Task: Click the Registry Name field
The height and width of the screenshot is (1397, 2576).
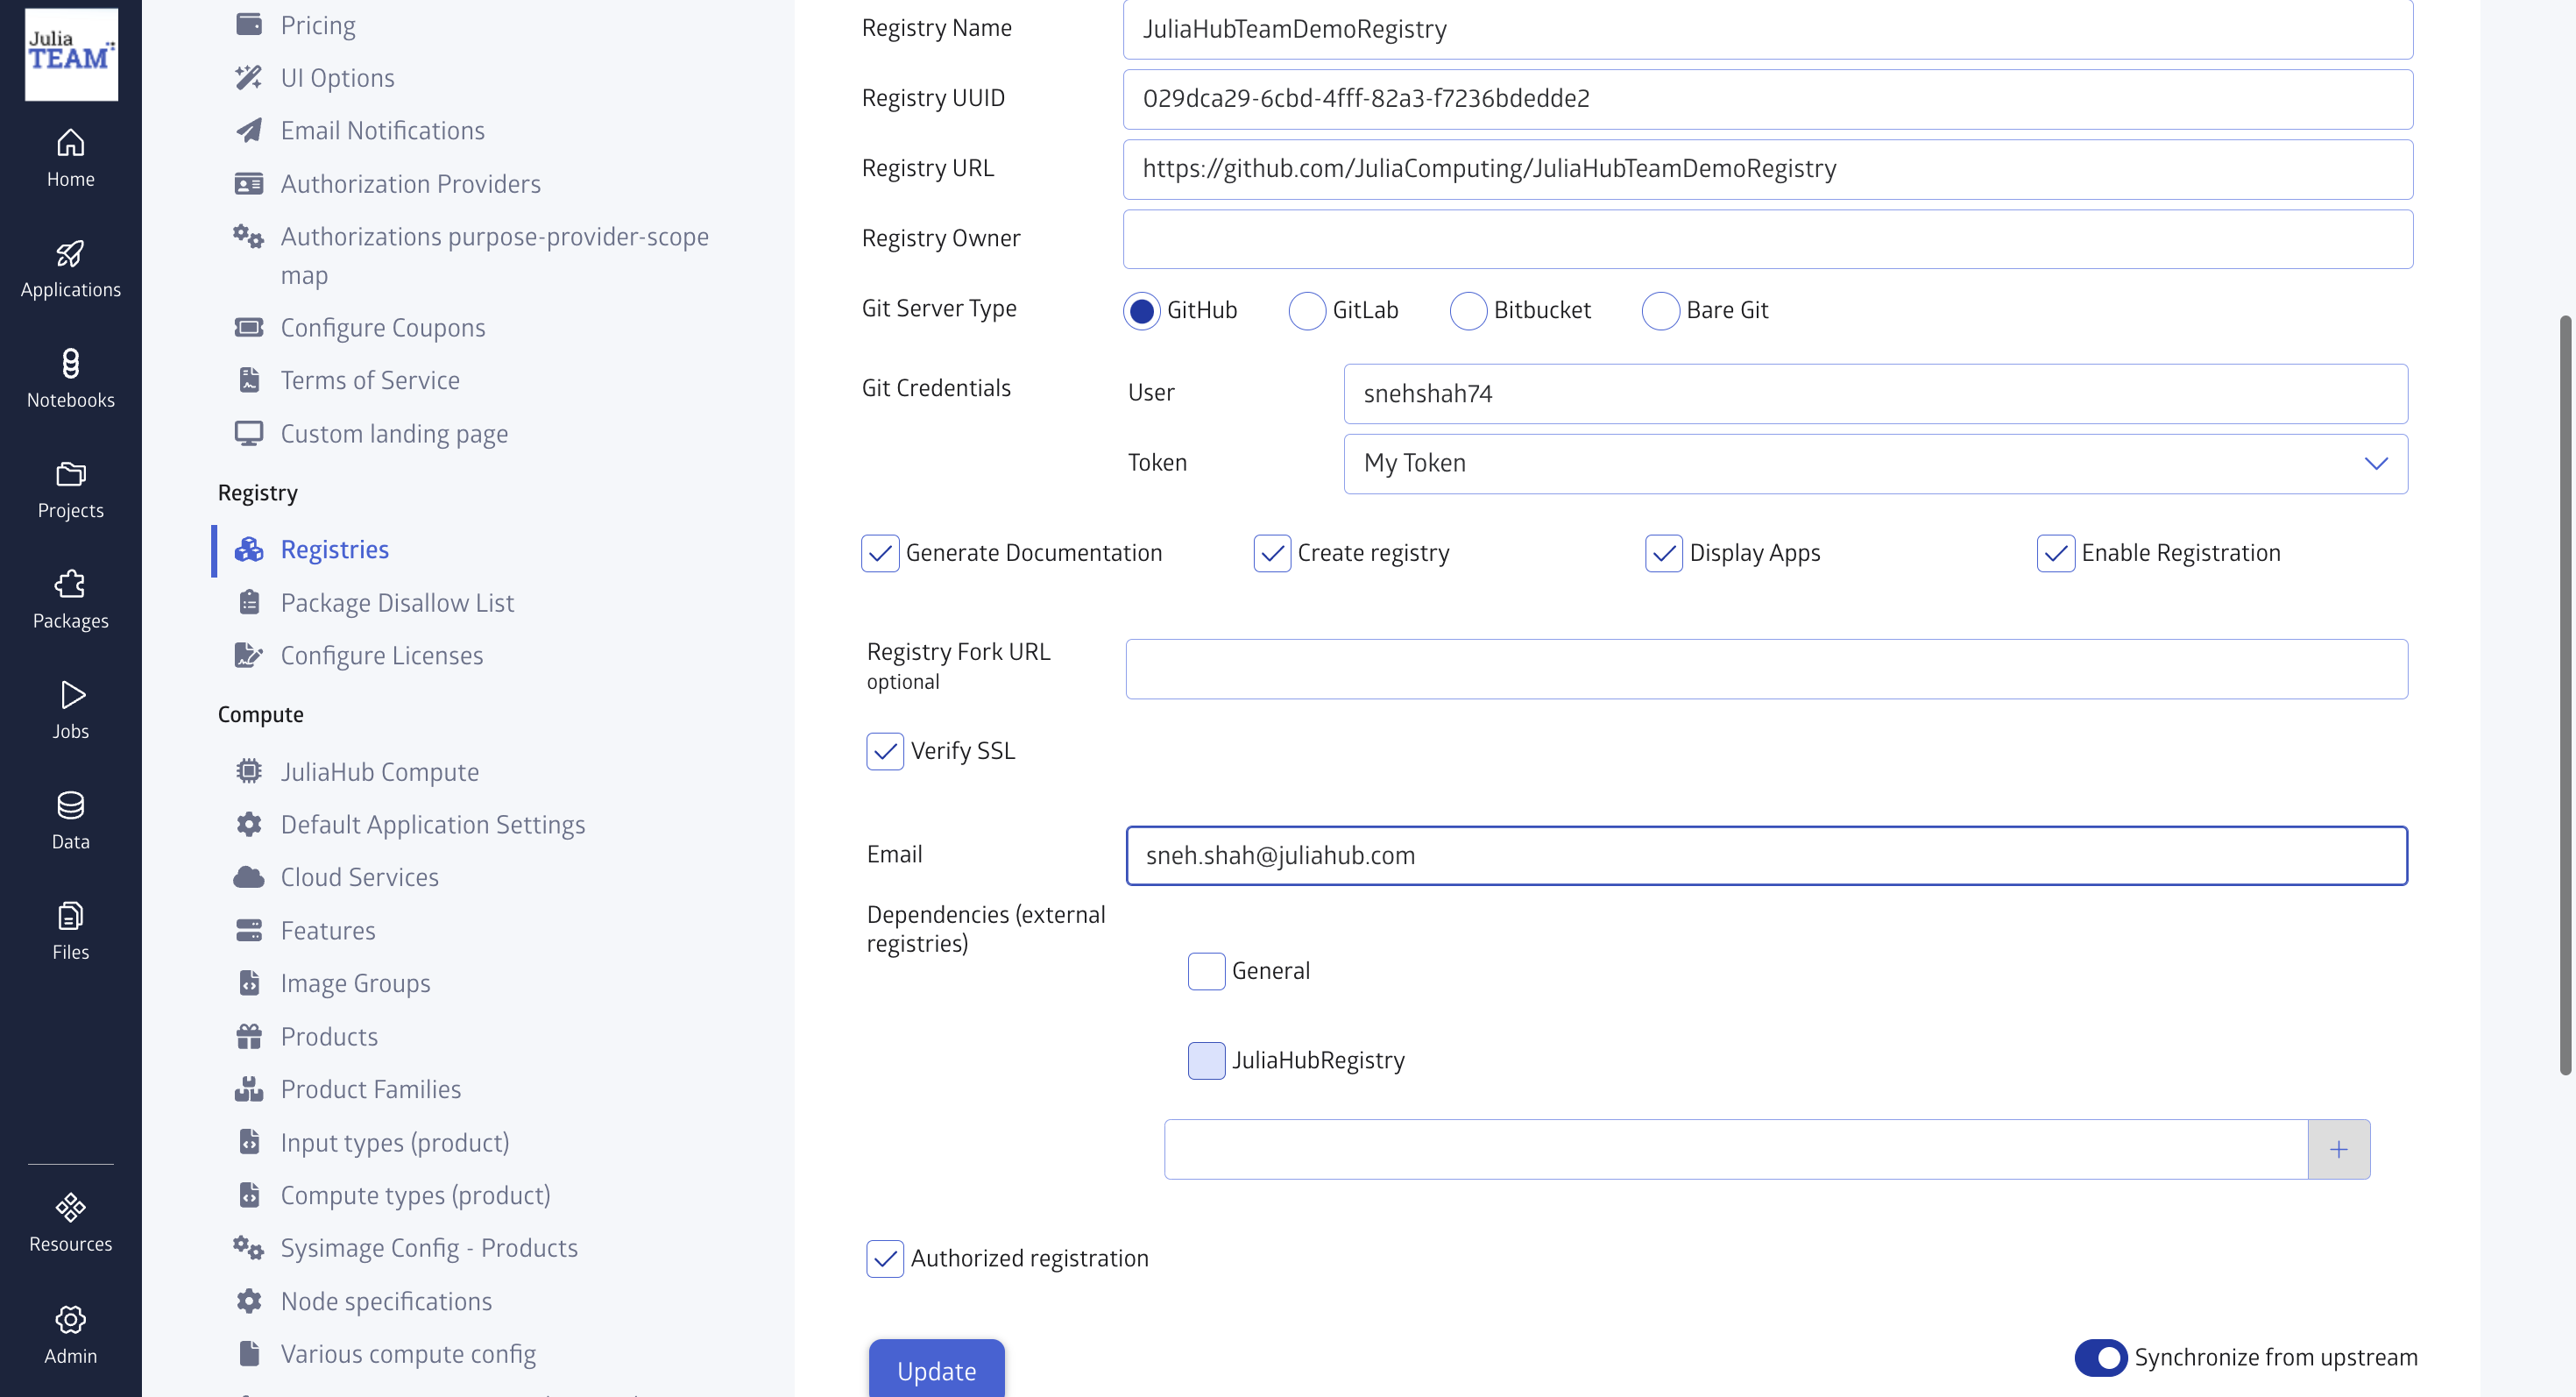Action: (x=1767, y=29)
